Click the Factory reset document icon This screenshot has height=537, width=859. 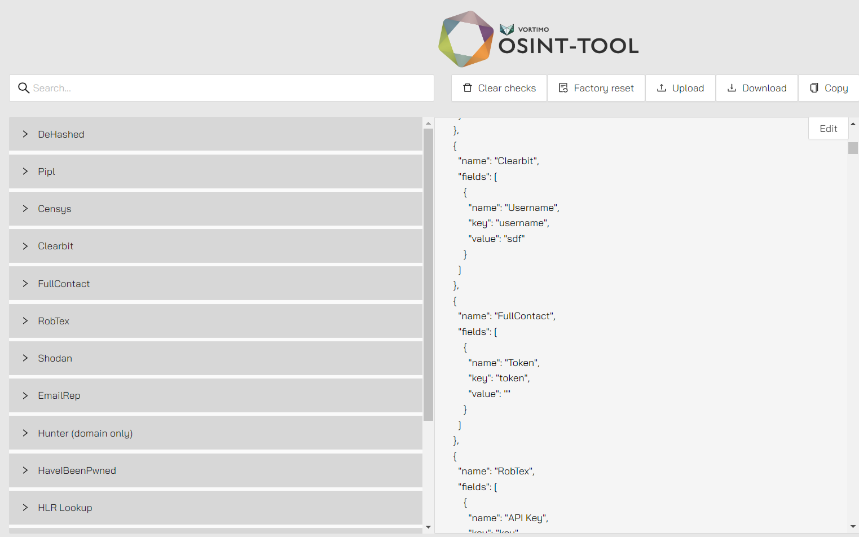pos(563,88)
